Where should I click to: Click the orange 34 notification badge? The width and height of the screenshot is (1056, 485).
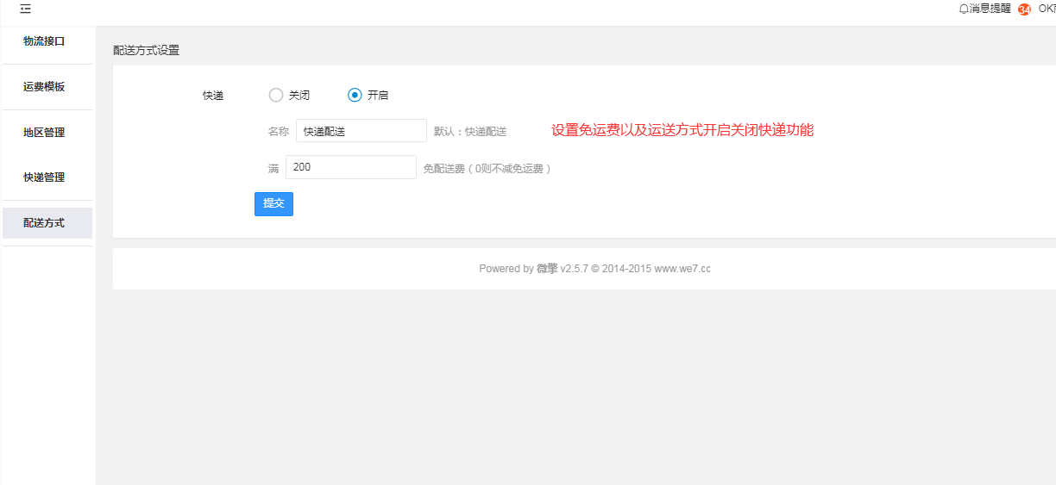[x=1024, y=9]
